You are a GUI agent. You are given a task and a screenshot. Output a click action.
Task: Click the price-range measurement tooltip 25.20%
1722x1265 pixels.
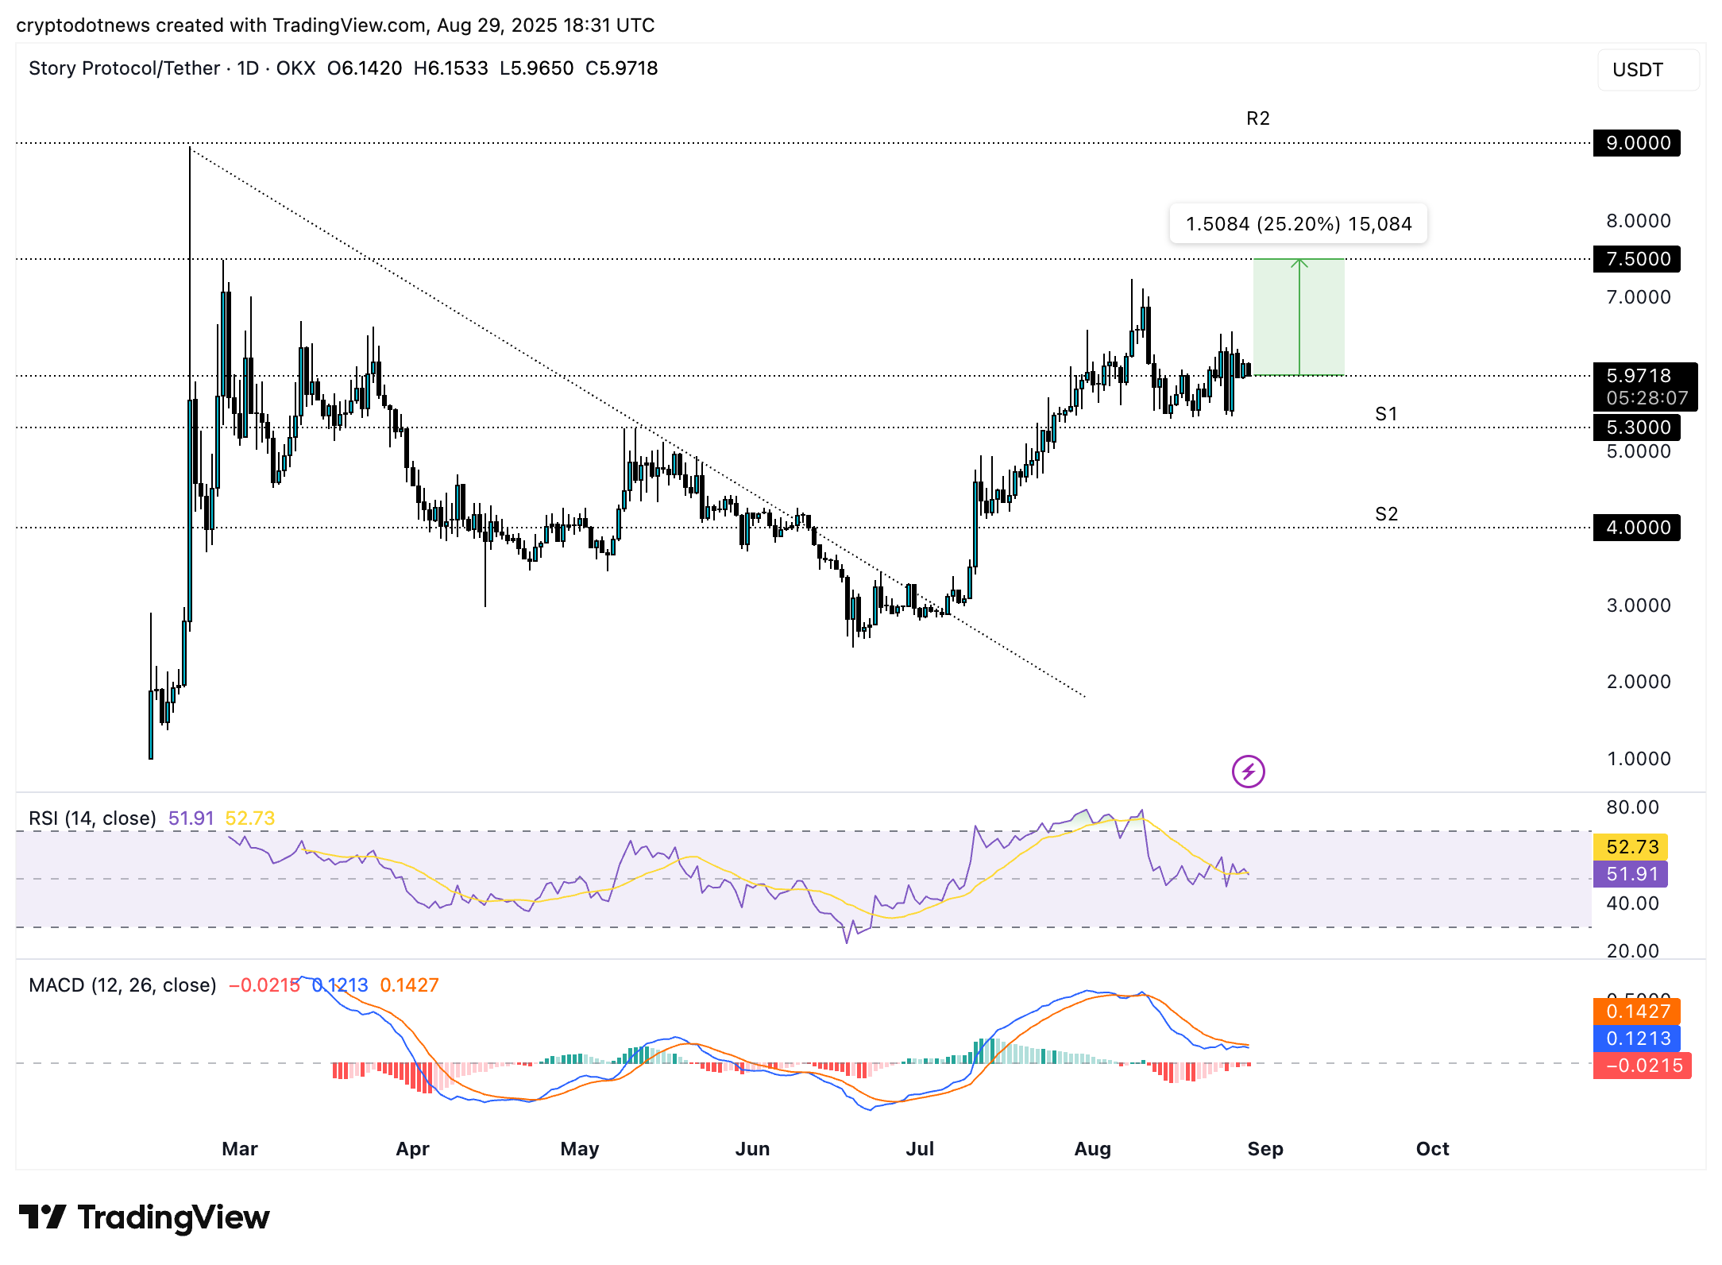click(1298, 224)
